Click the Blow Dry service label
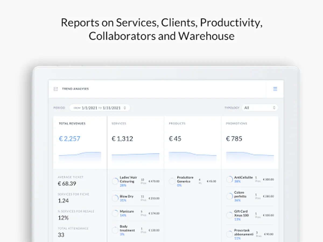The image size is (323, 242). point(127,197)
